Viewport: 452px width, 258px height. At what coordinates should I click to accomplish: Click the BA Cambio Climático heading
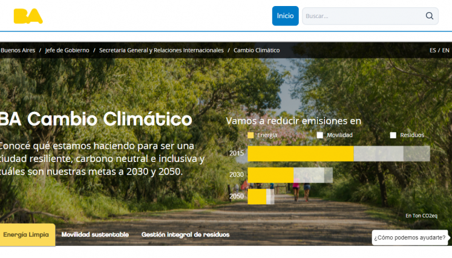96,119
